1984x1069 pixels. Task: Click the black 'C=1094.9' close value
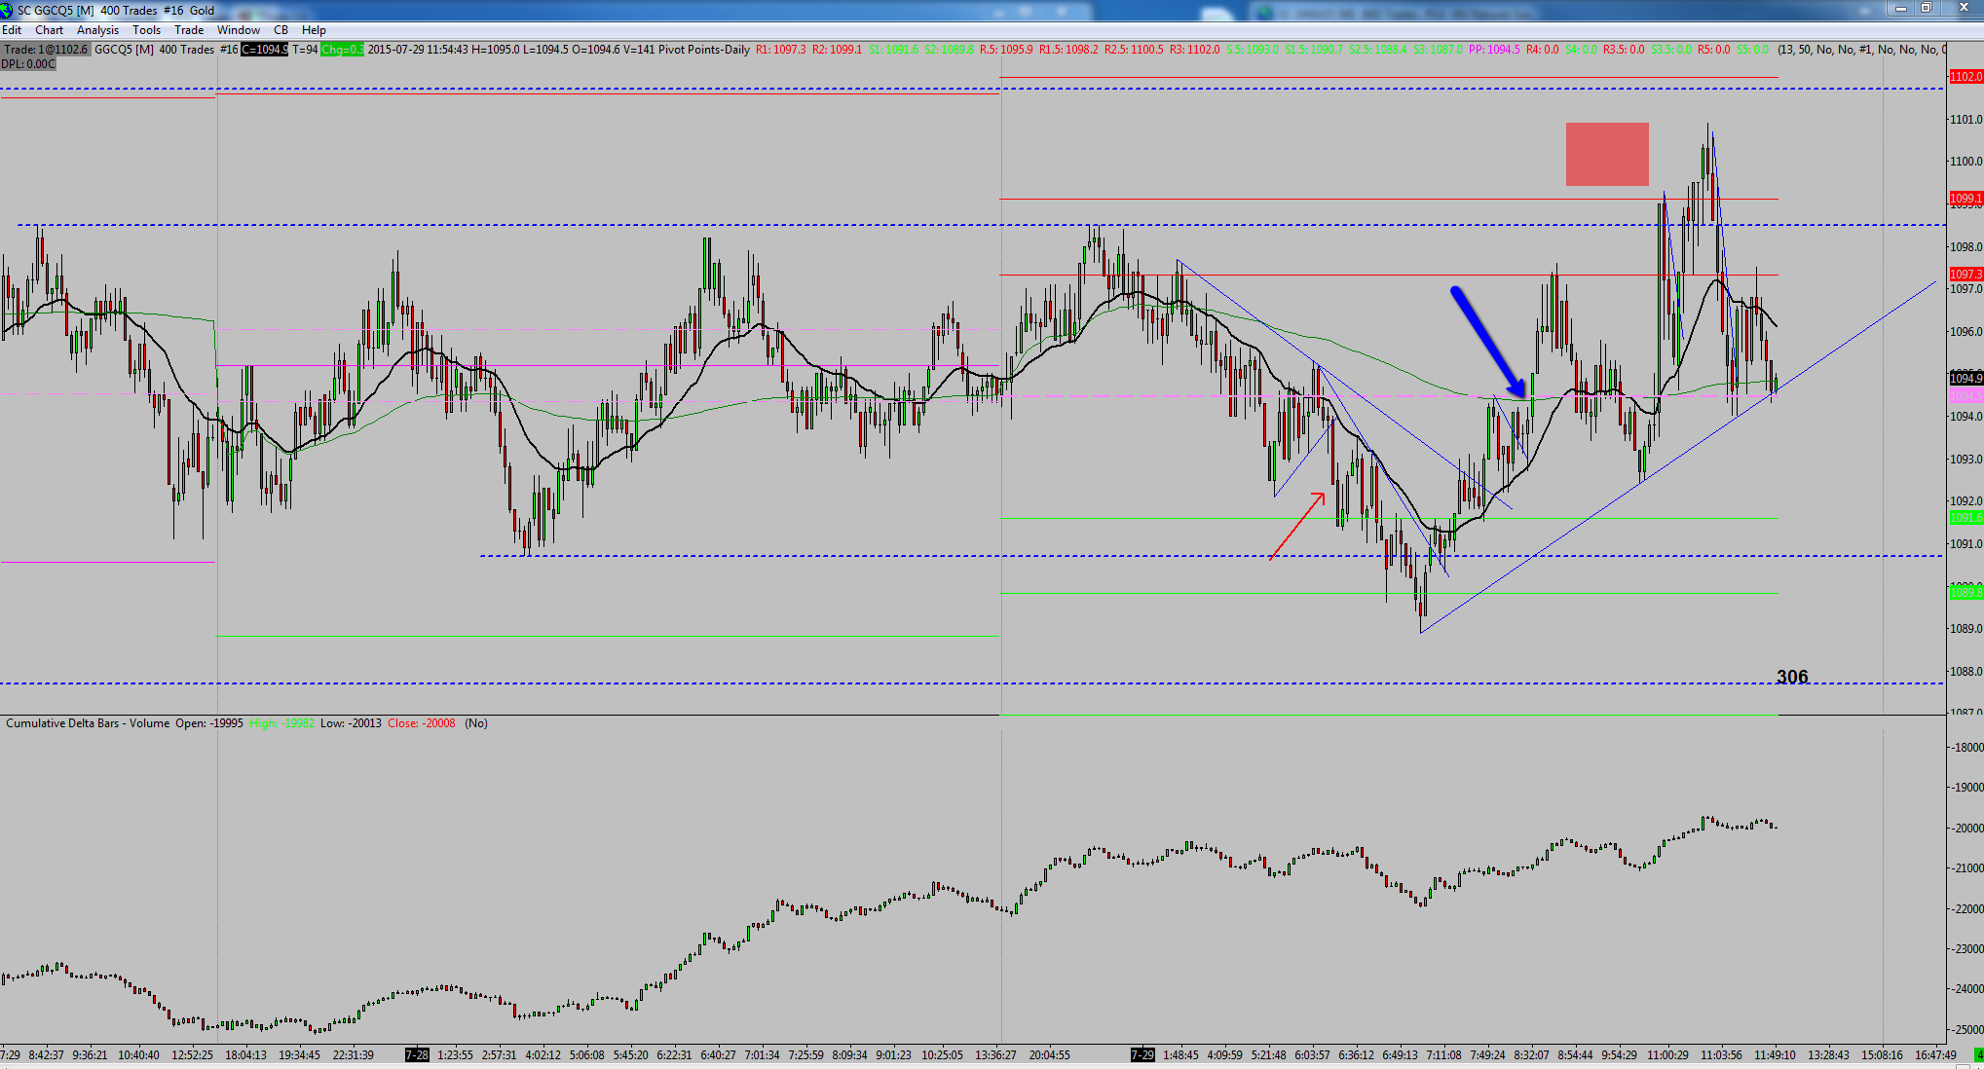pyautogui.click(x=265, y=50)
